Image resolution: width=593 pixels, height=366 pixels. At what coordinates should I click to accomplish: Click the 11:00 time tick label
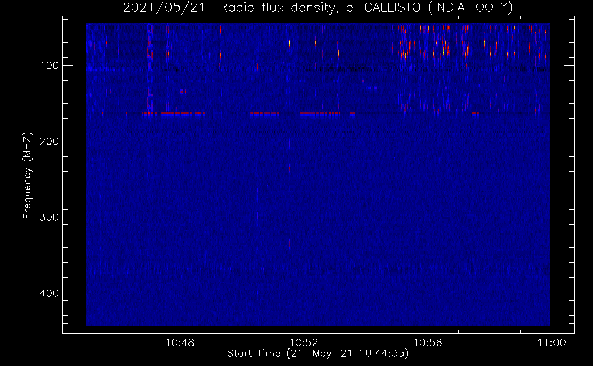coord(552,343)
